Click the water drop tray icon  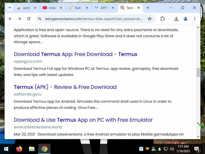(159, 149)
